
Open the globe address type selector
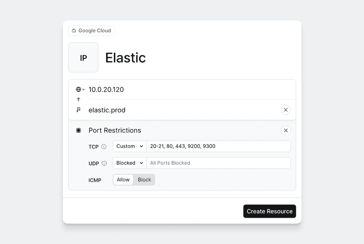(80, 90)
